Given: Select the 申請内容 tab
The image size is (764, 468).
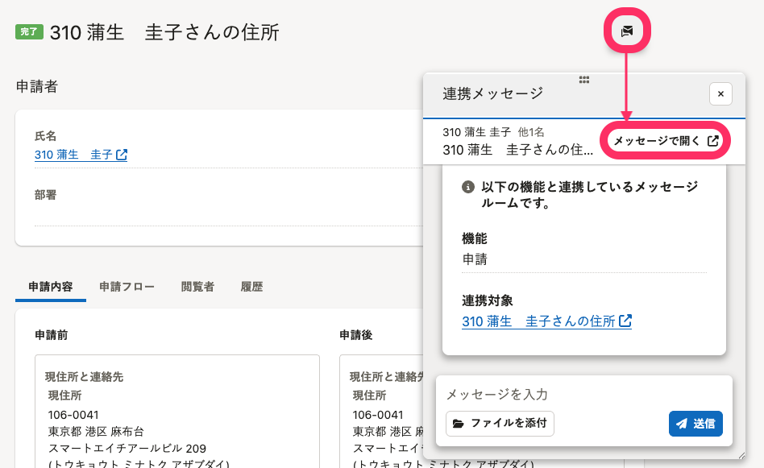Looking at the screenshot, I should point(51,287).
